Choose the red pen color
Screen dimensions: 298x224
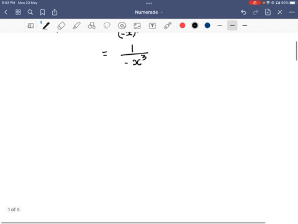pyautogui.click(x=183, y=26)
